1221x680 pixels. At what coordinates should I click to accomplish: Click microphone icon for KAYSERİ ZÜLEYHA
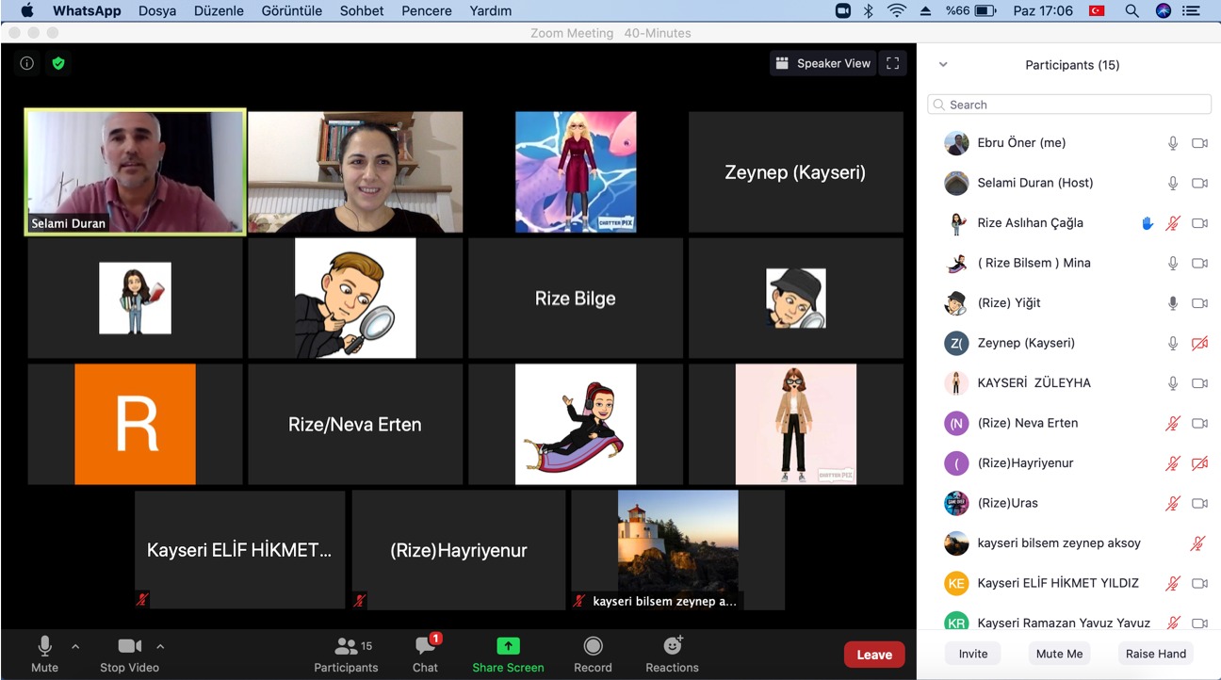[1173, 383]
